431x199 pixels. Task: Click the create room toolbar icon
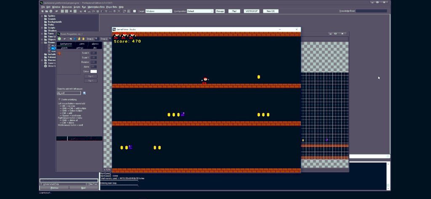click(119, 11)
